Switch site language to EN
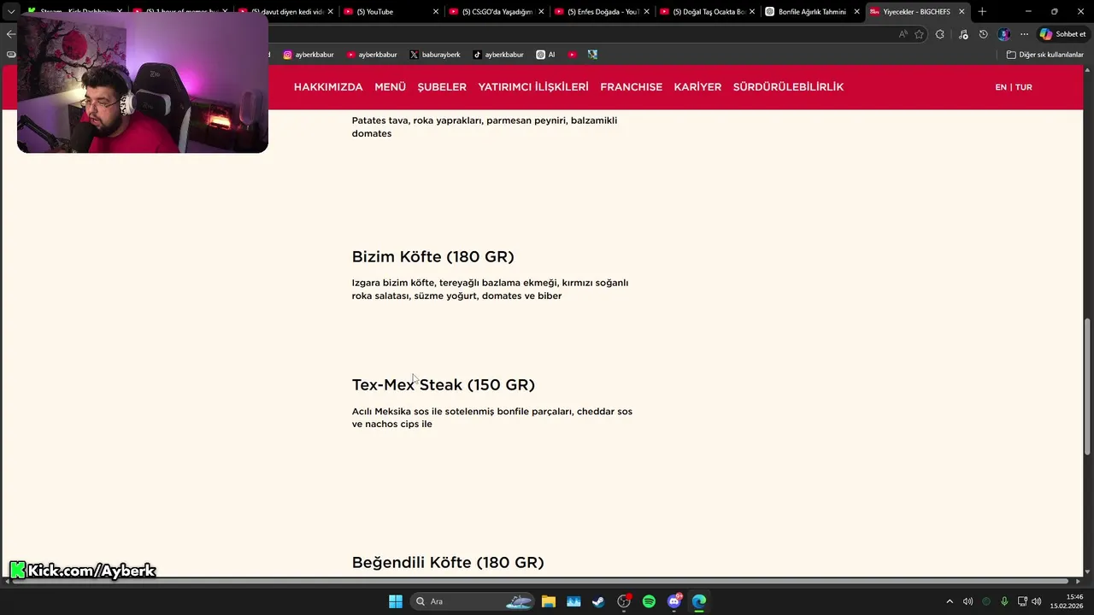 (x=1000, y=87)
